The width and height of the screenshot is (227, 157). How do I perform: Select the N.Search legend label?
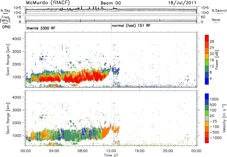pyautogui.click(x=219, y=10)
